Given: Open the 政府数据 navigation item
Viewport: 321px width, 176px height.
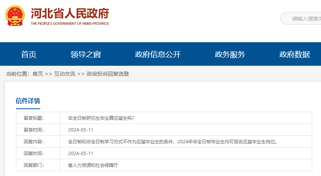Looking at the screenshot, I should pos(294,54).
